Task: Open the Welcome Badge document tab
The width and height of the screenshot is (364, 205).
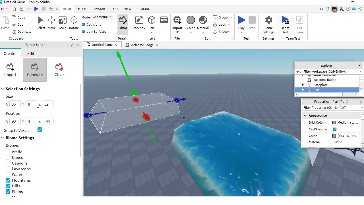Action: pos(142,45)
